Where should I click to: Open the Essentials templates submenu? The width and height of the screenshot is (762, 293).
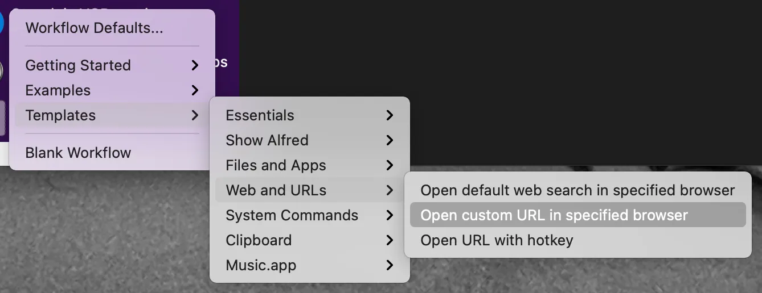260,115
